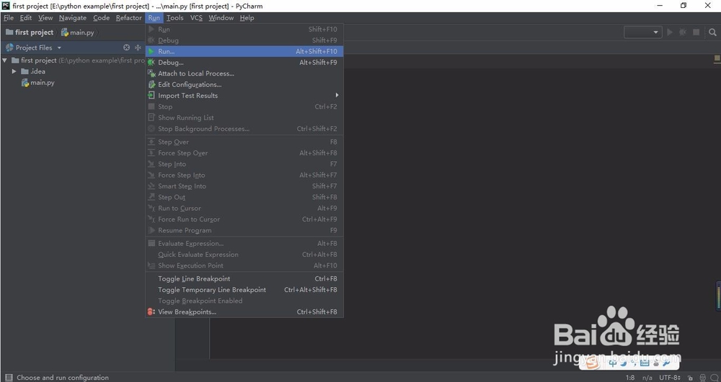Screen dimensions: 721x382
Task: Select View Breakpoints... menu entry
Action: point(244,311)
